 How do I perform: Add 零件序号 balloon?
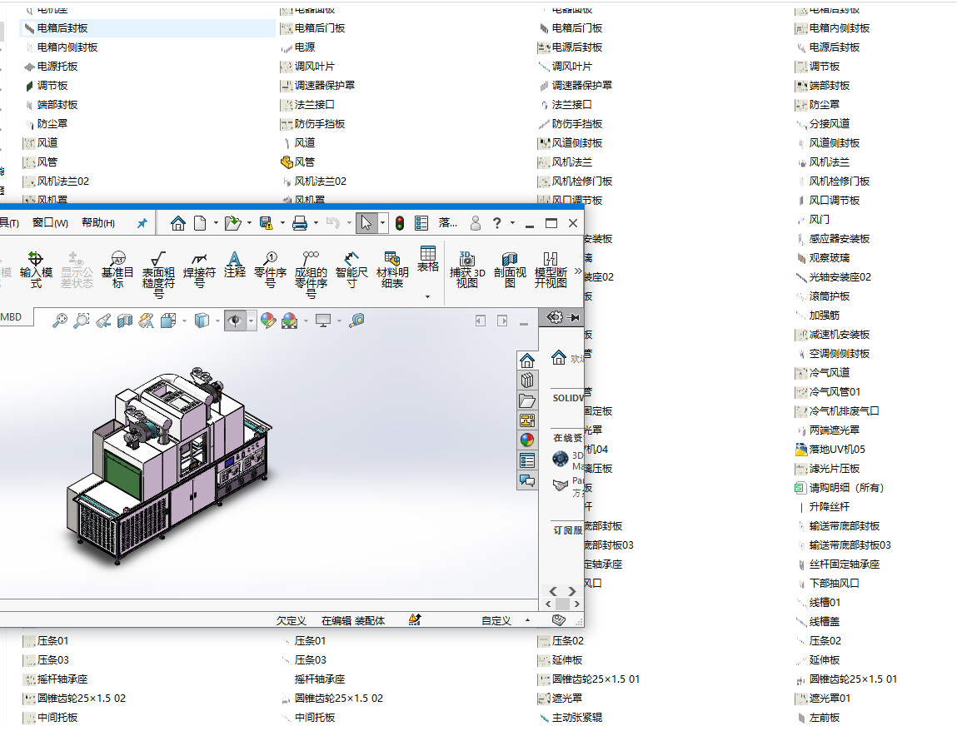(x=271, y=269)
